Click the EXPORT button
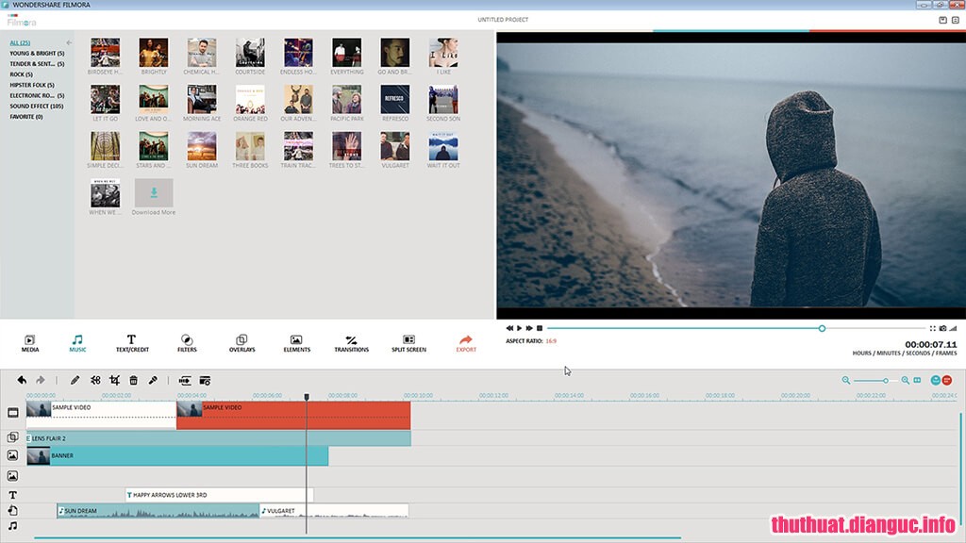 [464, 341]
